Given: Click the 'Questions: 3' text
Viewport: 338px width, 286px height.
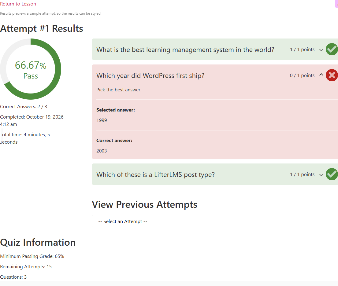Looking at the screenshot, I should 13,277.
